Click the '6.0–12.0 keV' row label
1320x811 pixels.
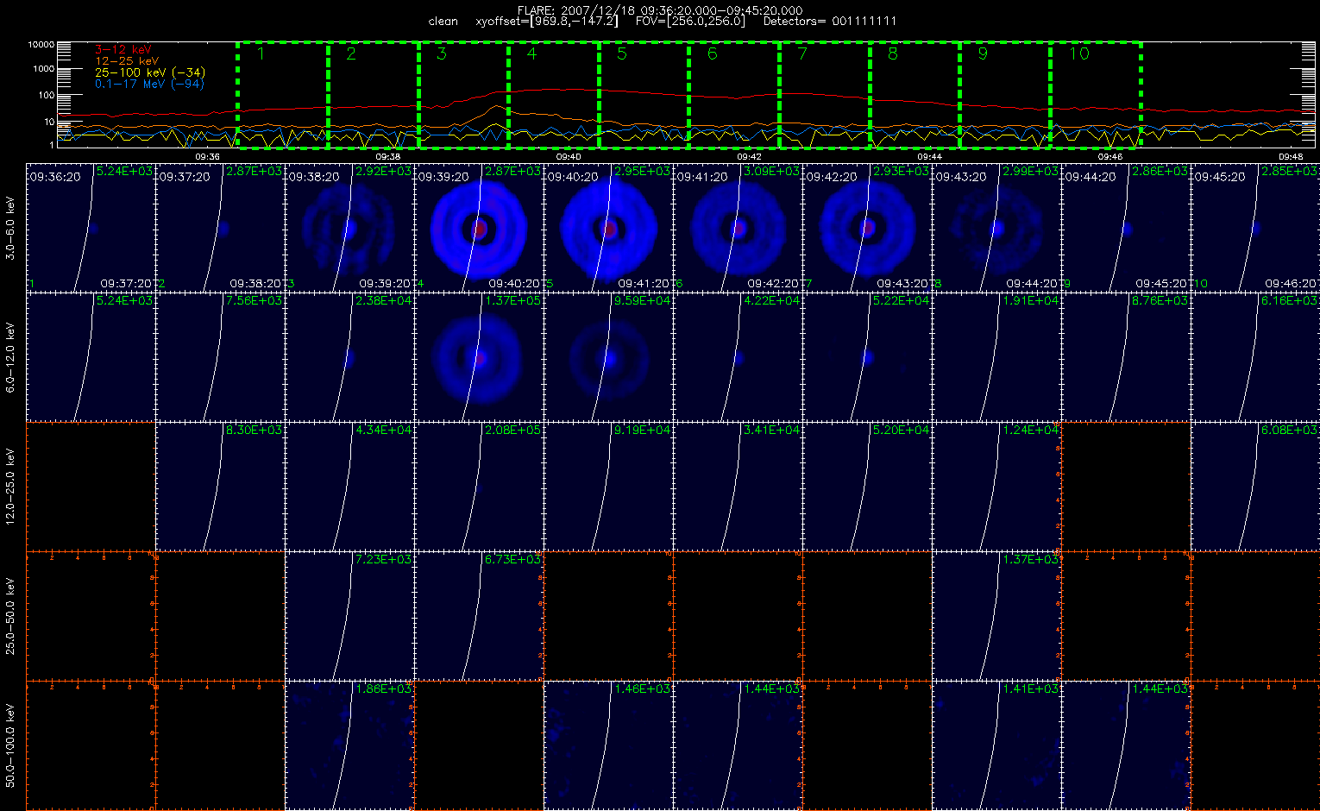coord(10,357)
